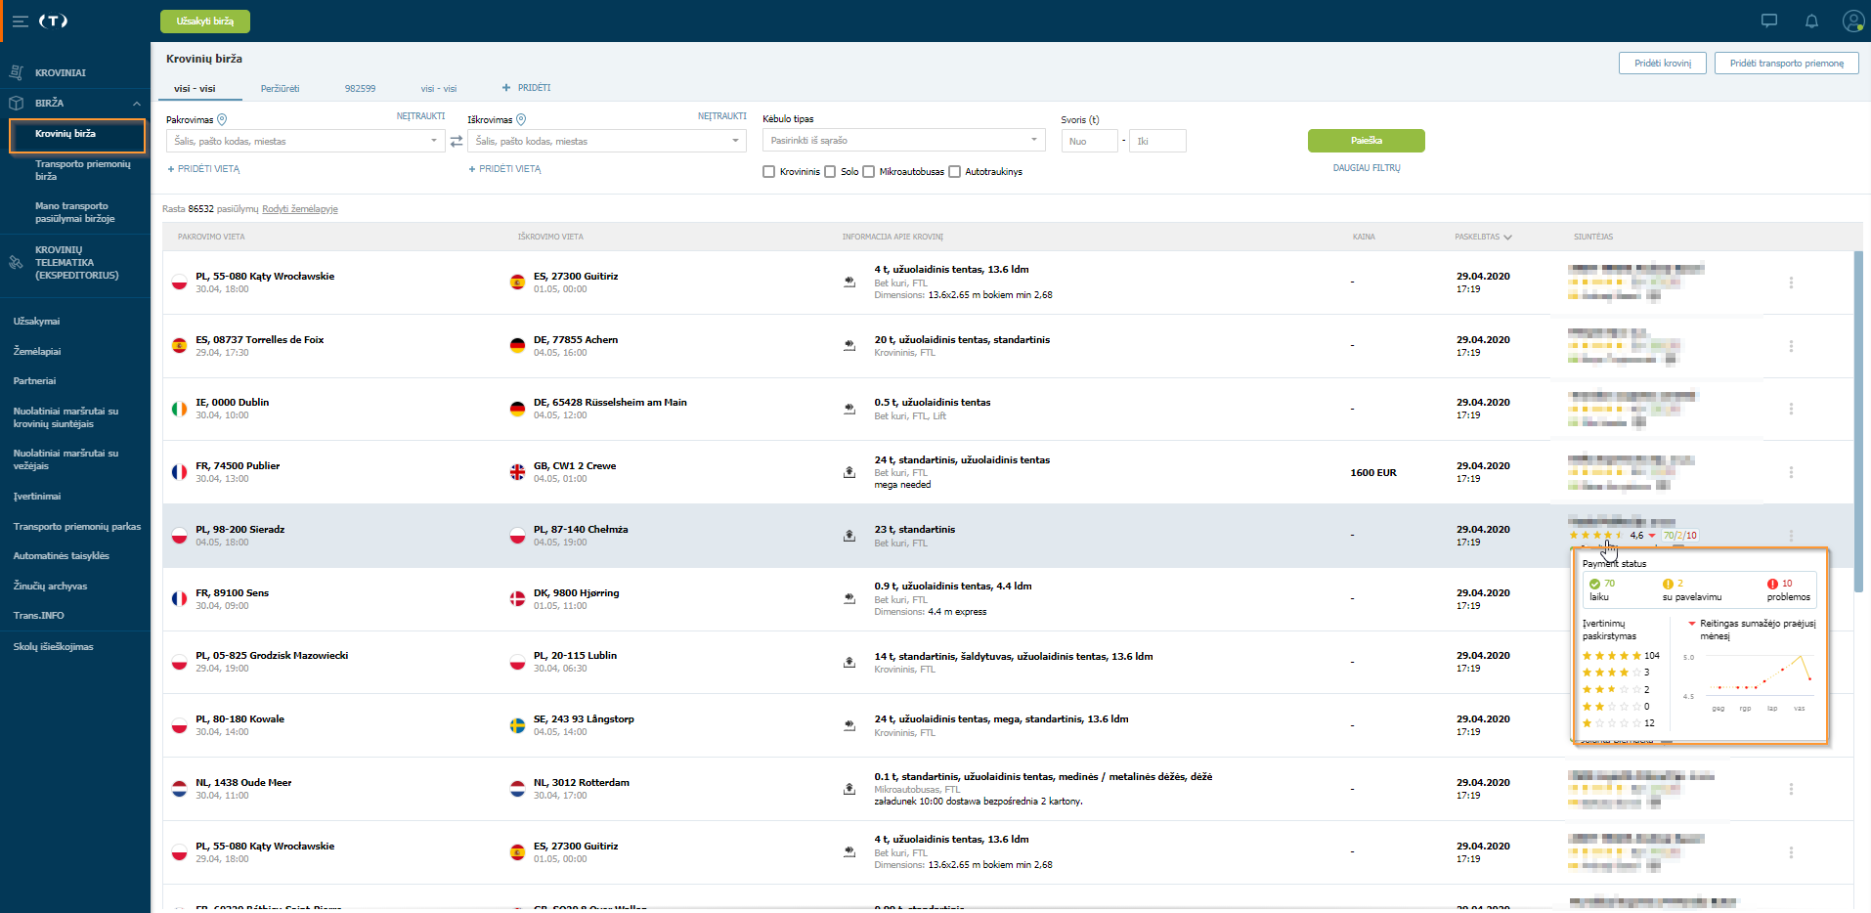The height and width of the screenshot is (913, 1871).
Task: Switch to the visi - visi active tab
Action: pos(195,88)
